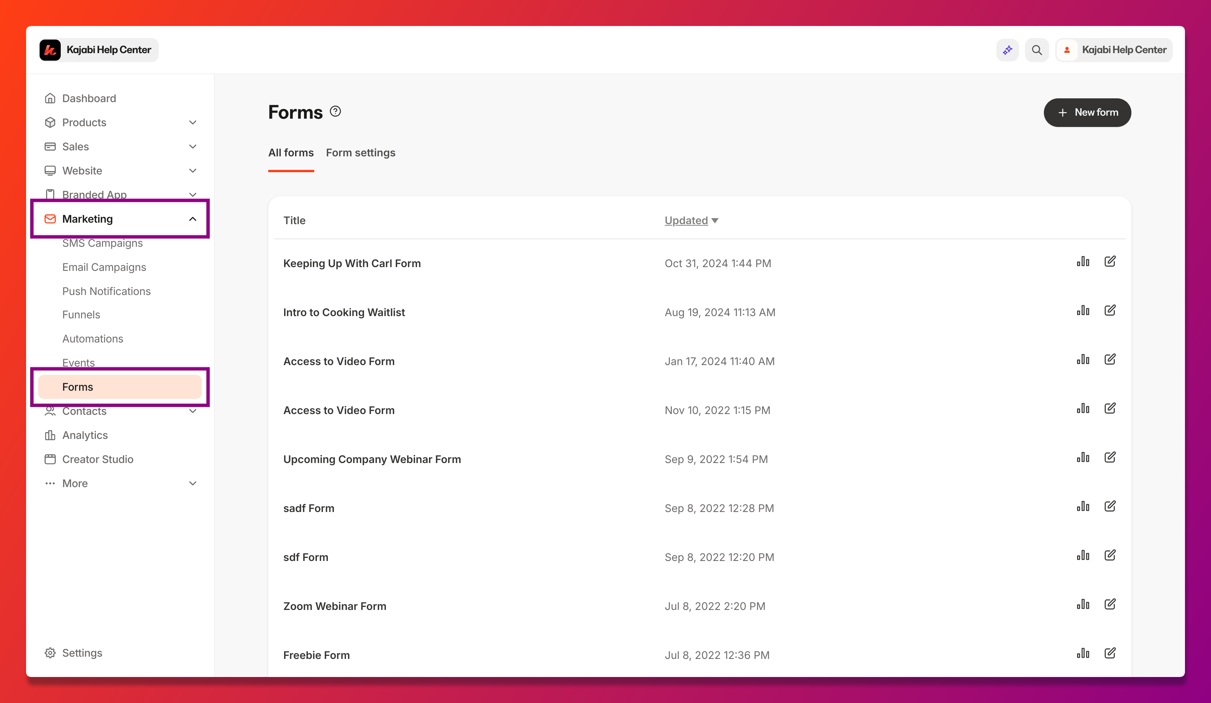Click the Oct 31, 2024 1:44 PM date
The image size is (1211, 703).
point(718,263)
